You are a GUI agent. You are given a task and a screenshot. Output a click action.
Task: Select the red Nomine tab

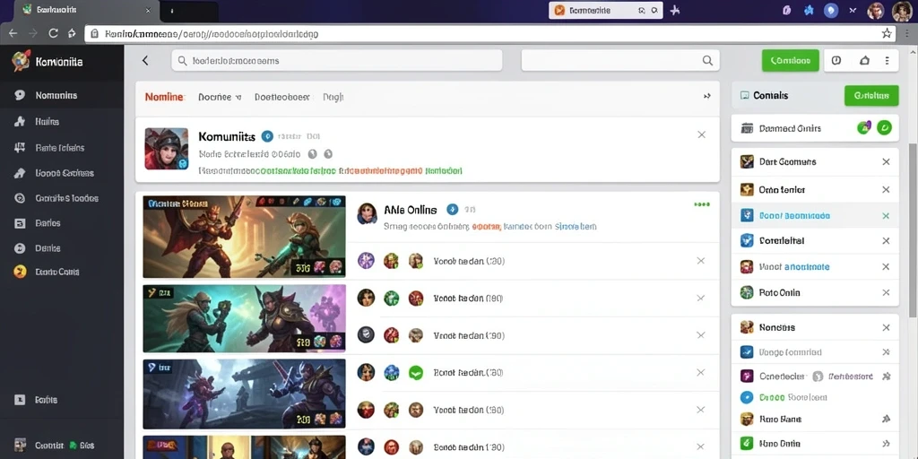(165, 97)
